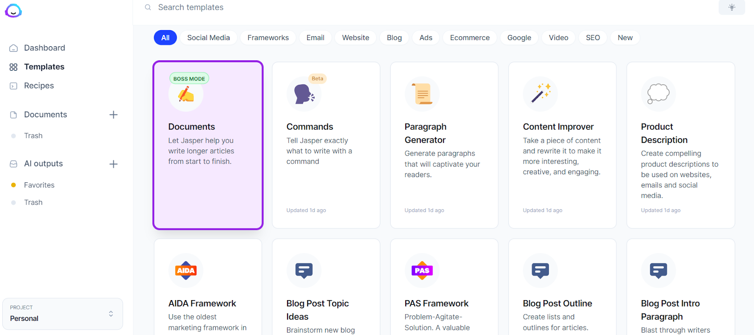
Task: Switch to the Blog filter
Action: [394, 38]
